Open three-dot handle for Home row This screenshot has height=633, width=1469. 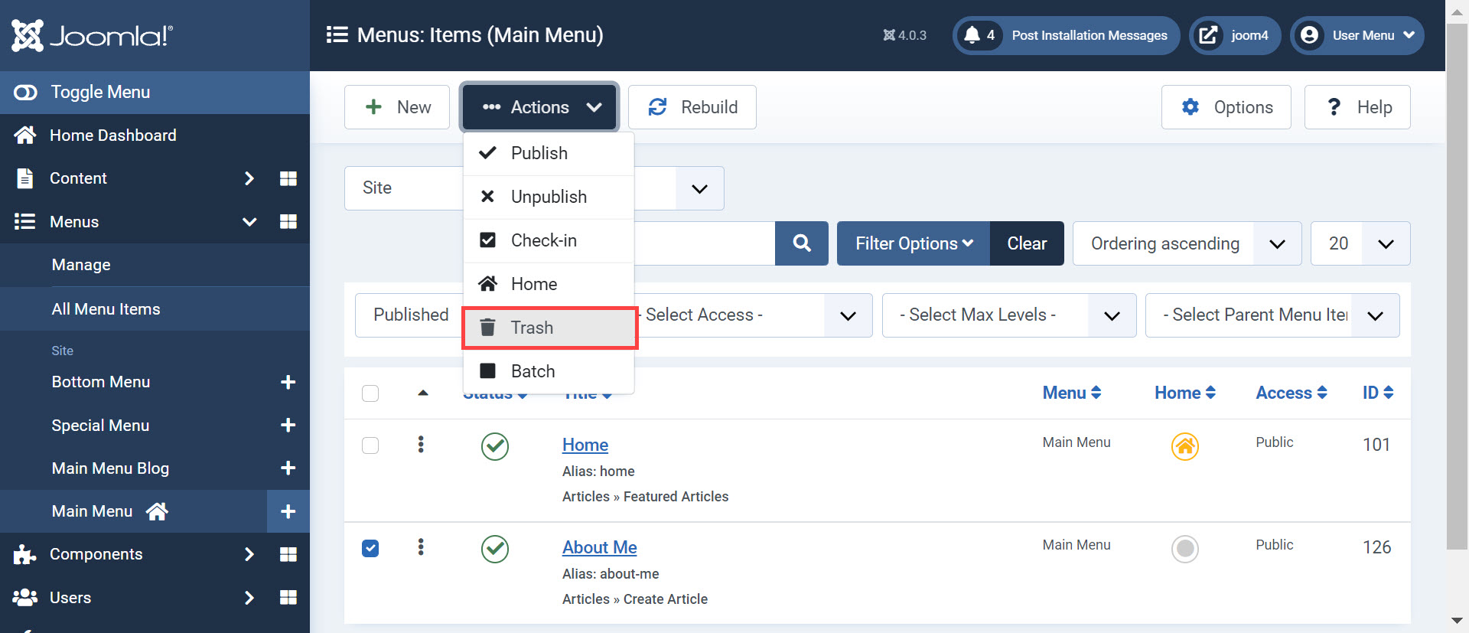(421, 445)
